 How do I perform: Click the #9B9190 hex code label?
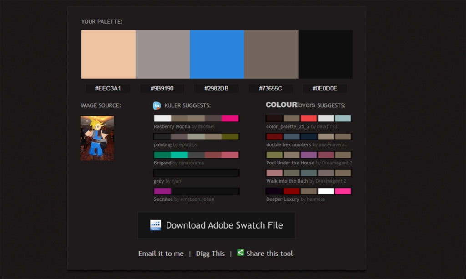coord(162,88)
